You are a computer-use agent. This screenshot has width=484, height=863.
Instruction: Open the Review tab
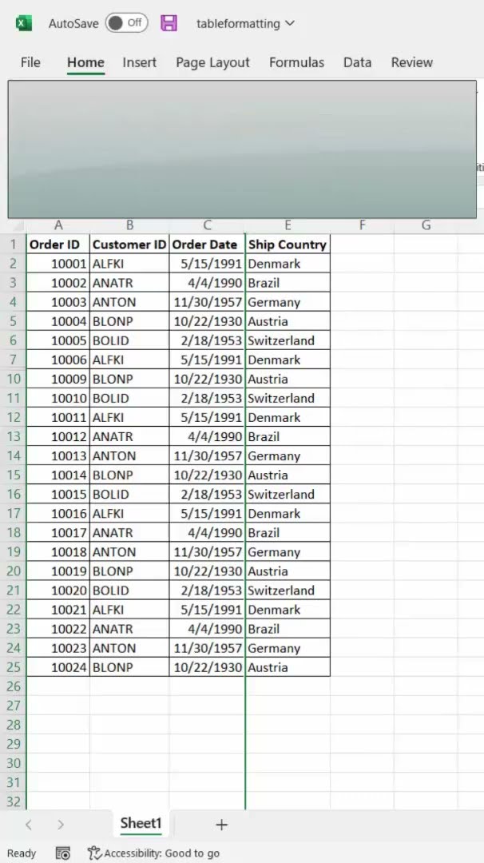click(411, 62)
